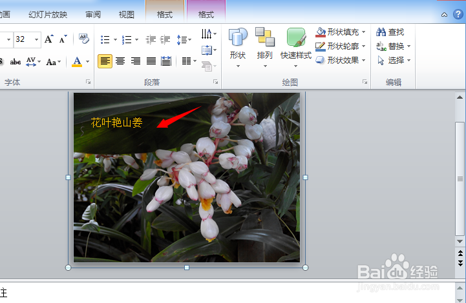Click 查找 to find text

pyautogui.click(x=390, y=32)
